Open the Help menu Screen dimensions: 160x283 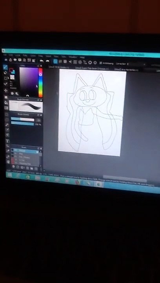coord(82,57)
